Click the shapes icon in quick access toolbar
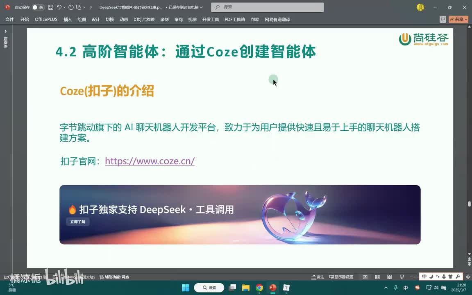The height and width of the screenshot is (295, 472). click(79, 7)
